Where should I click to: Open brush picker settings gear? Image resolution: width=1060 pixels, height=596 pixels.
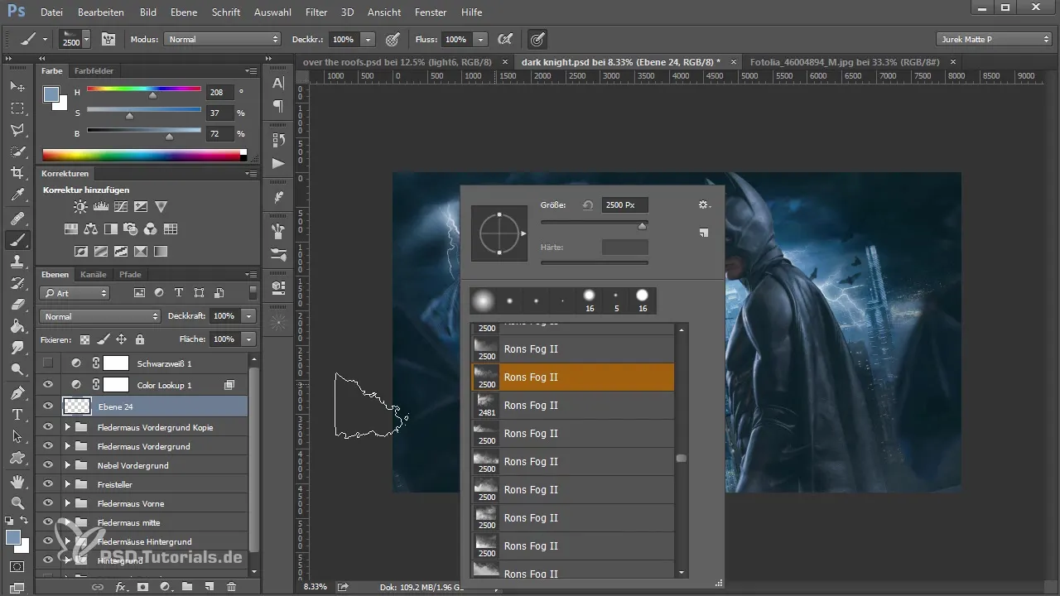point(704,204)
